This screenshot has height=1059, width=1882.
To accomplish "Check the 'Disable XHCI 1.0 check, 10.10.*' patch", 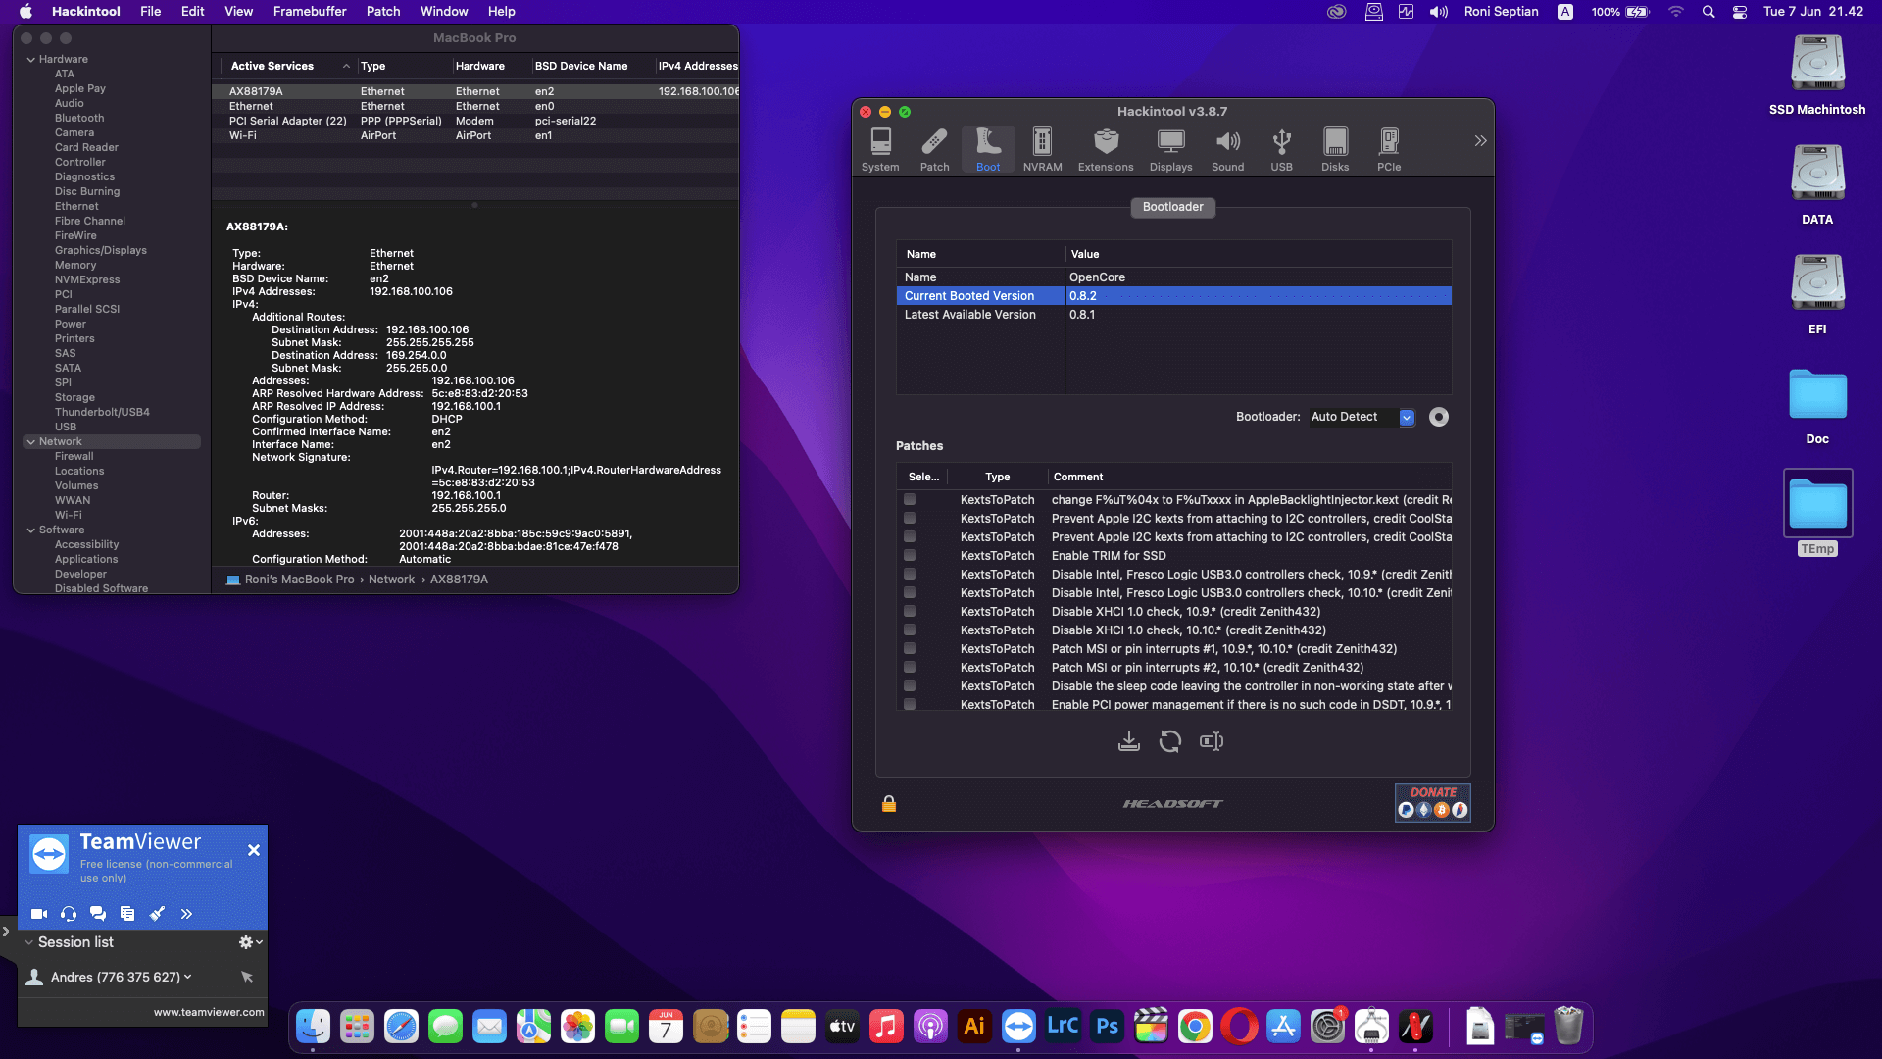I will 910,630.
